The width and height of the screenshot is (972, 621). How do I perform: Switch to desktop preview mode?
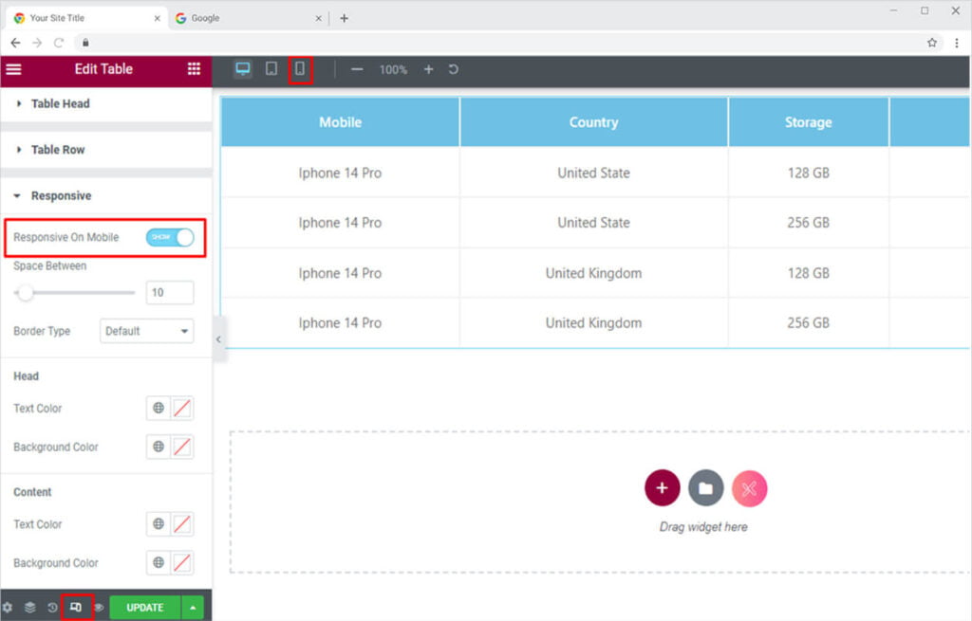click(x=243, y=69)
